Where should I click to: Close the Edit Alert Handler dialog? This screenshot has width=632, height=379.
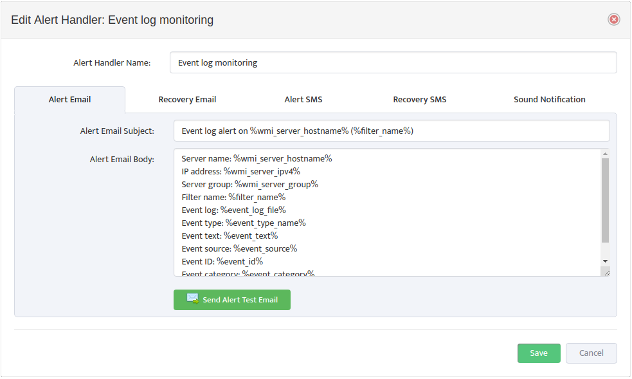pyautogui.click(x=613, y=19)
